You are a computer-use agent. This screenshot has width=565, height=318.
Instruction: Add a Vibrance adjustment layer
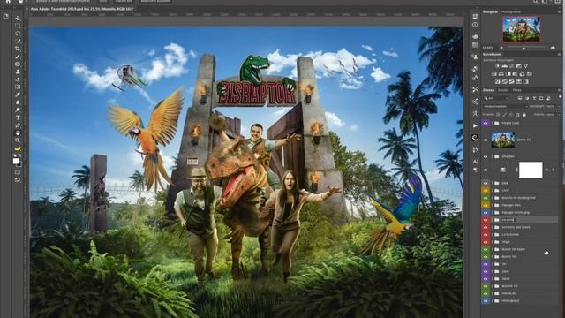[x=526, y=66]
